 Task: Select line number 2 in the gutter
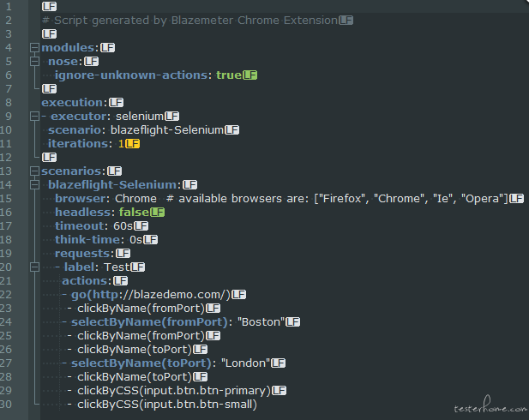9,21
